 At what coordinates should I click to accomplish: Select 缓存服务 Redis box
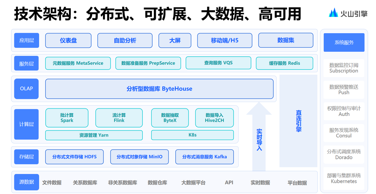coord(285,63)
